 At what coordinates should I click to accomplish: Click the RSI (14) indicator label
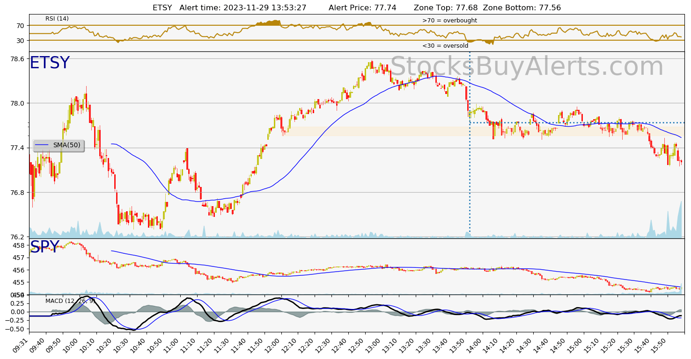tap(57, 19)
